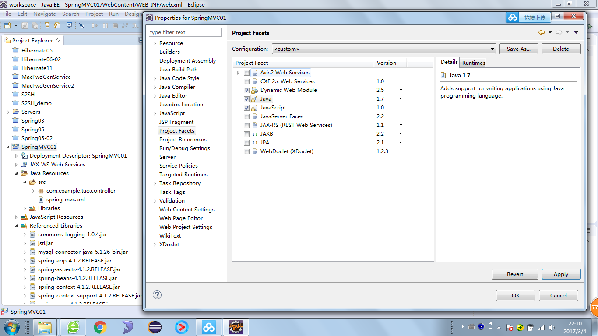598x336 pixels.
Task: Switch to the Runtimes tab
Action: (x=474, y=63)
